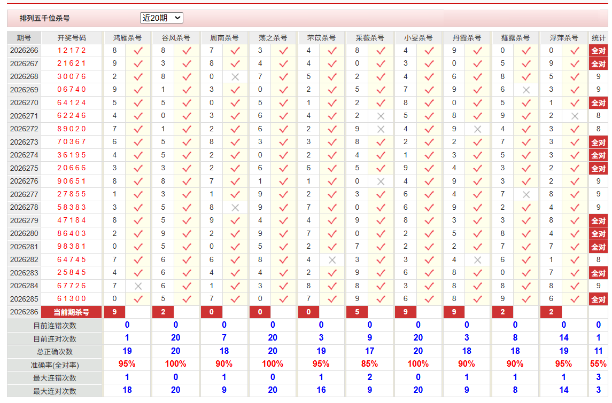
Task: Click the red checkmark in 鸿雁杀号 for 2026266
Action: pos(138,51)
